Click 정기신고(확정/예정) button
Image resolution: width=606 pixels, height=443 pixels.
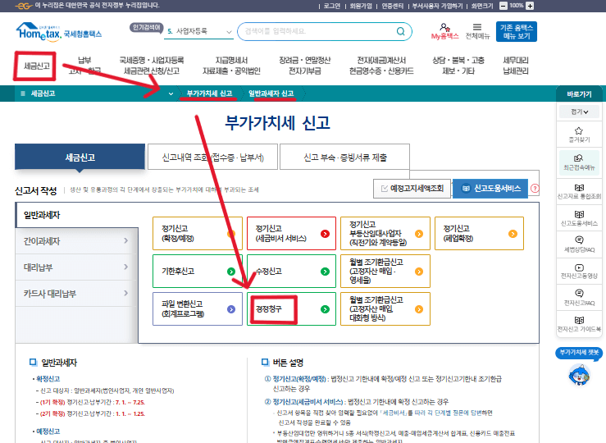pyautogui.click(x=198, y=234)
